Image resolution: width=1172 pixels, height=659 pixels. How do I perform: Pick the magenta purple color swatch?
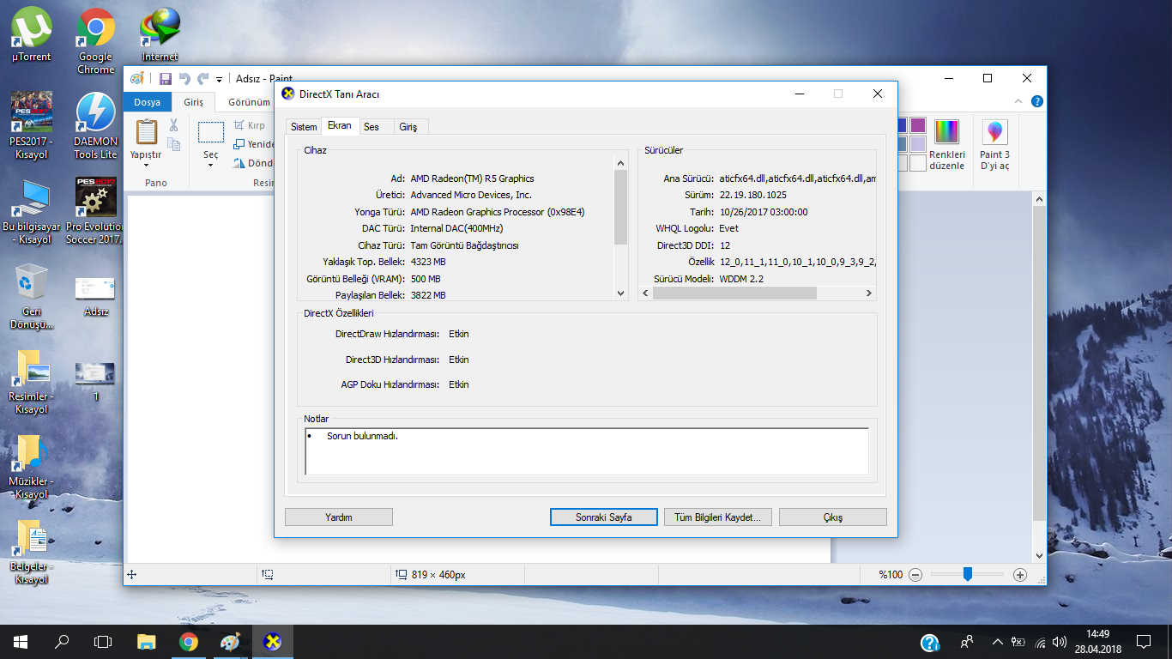tap(918, 125)
